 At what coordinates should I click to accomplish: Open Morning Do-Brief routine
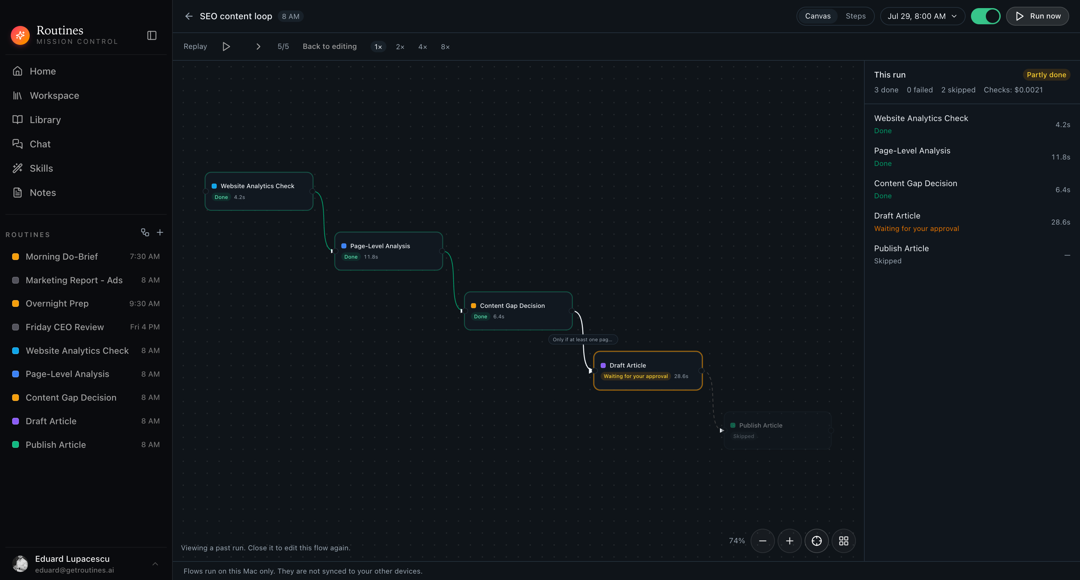[86, 257]
